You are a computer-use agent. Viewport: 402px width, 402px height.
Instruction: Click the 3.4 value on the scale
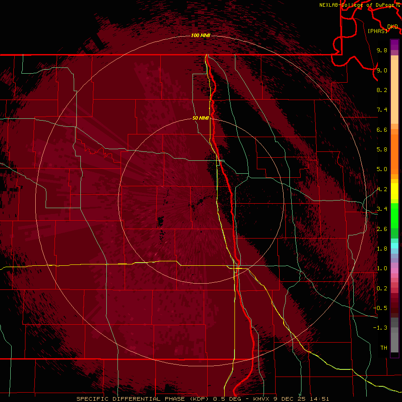tap(382, 209)
